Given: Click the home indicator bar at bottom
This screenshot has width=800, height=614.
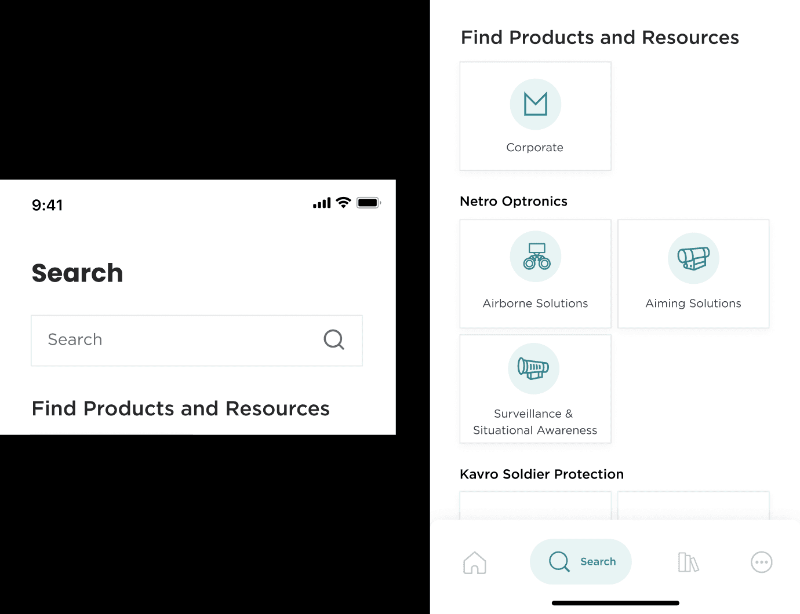Looking at the screenshot, I should 616,603.
